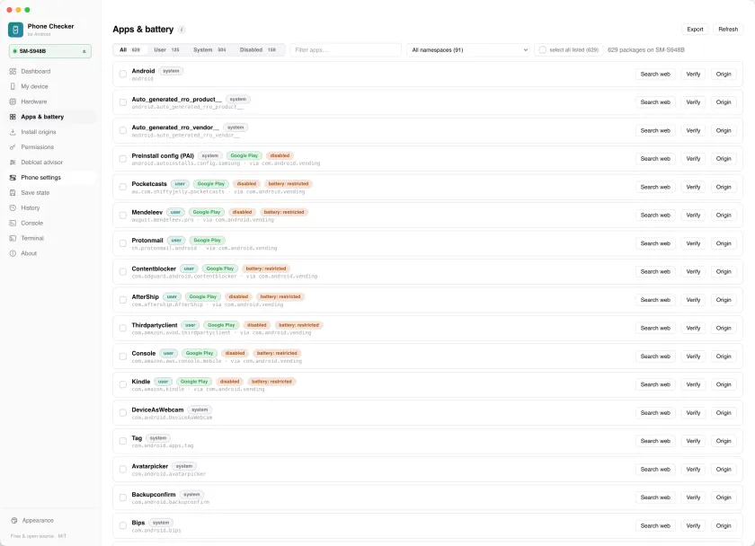Viewport: 755px width, 546px height.
Task: Verify the Preinstall config (PAI) package
Action: pos(693,159)
